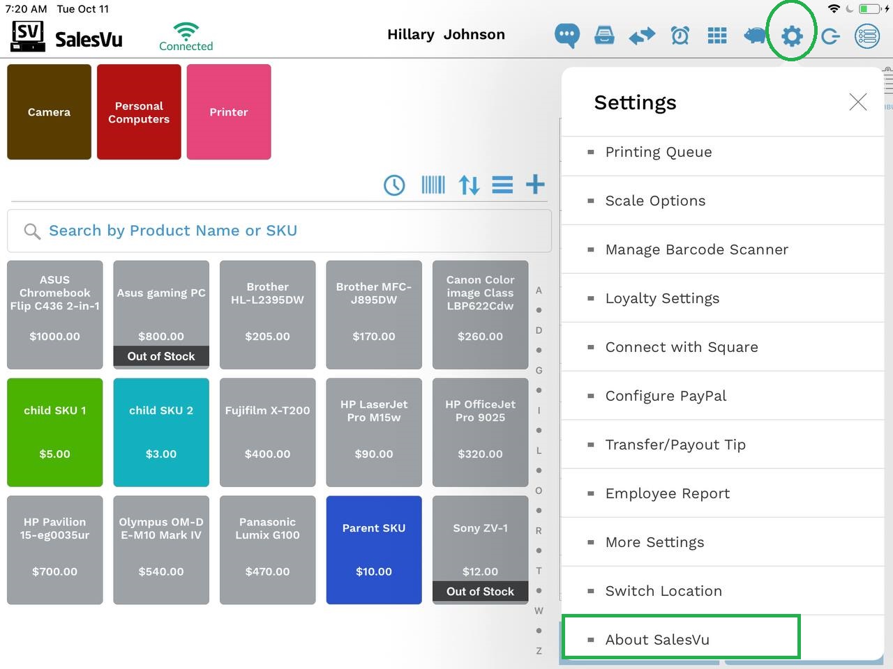Open More Settings

[722, 542]
